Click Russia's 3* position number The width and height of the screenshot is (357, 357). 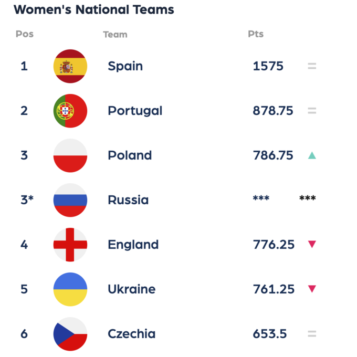click(x=27, y=200)
